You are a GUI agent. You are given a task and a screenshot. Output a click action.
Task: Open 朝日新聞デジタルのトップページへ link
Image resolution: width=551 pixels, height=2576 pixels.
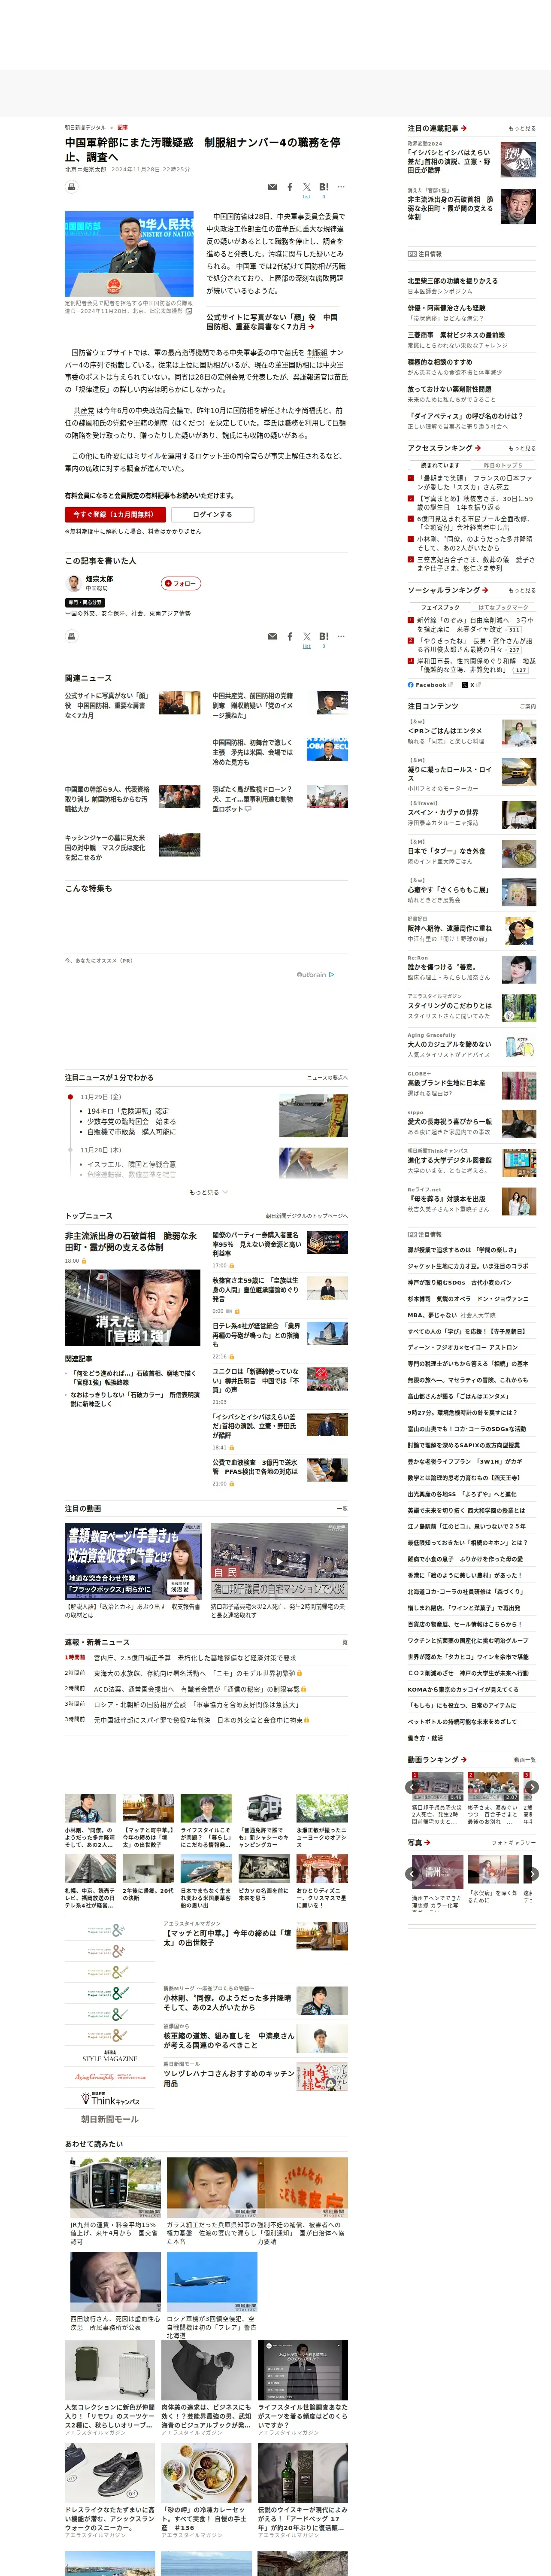pyautogui.click(x=306, y=1216)
